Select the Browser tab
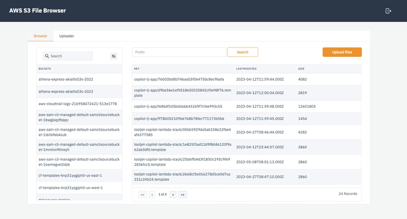 pos(41,36)
